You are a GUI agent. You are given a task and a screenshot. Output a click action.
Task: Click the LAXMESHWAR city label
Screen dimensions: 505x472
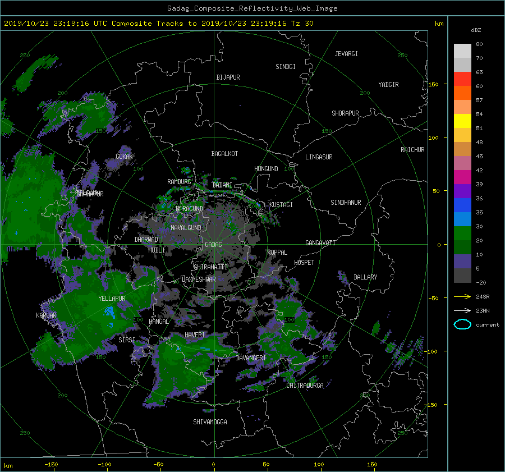point(199,279)
